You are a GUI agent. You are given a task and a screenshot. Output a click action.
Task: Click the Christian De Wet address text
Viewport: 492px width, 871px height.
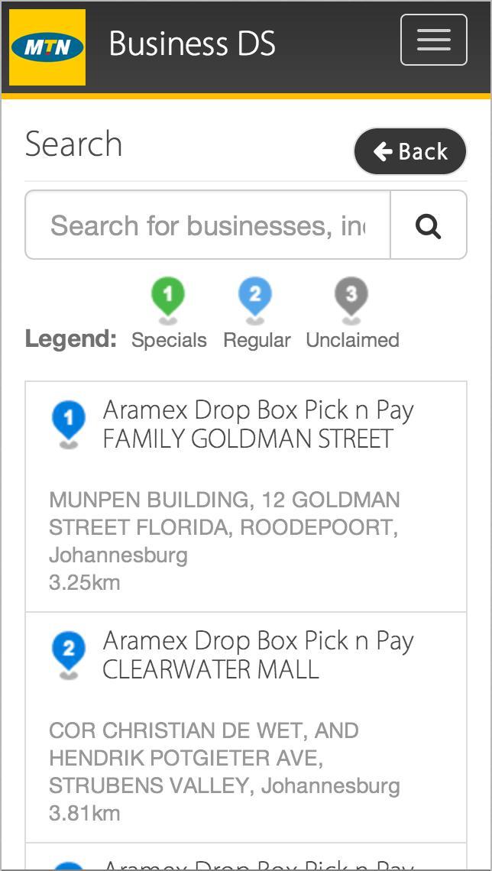point(224,758)
